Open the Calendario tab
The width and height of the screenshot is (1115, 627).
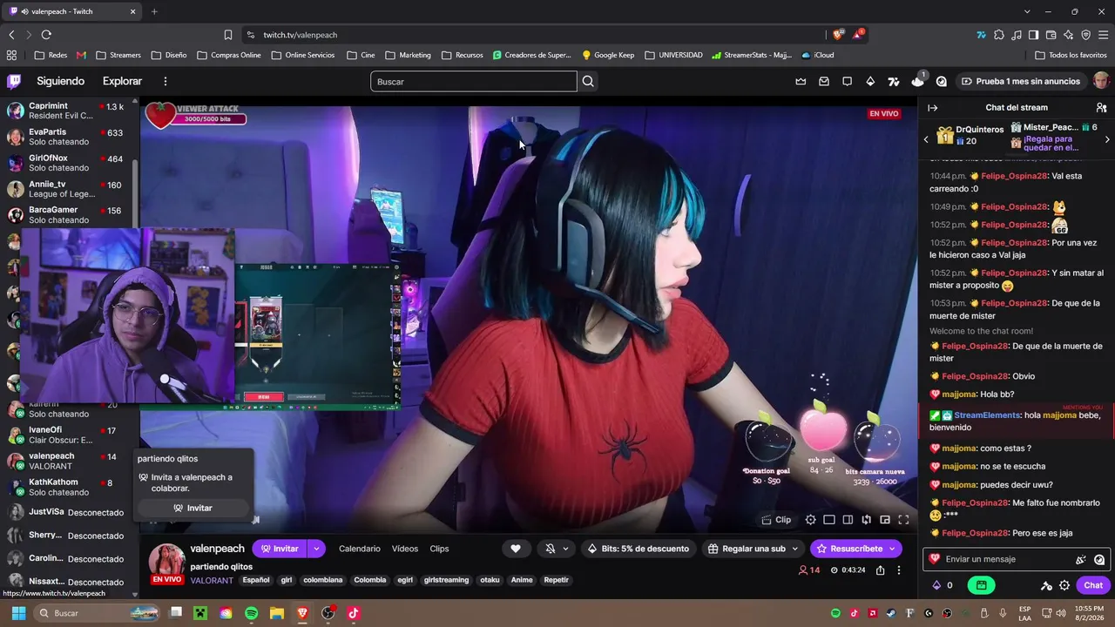[360, 549]
